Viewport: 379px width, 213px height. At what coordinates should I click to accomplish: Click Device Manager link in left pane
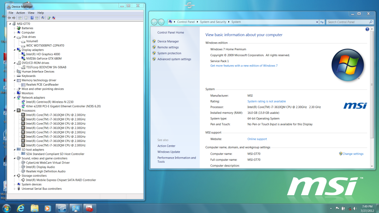point(168,41)
